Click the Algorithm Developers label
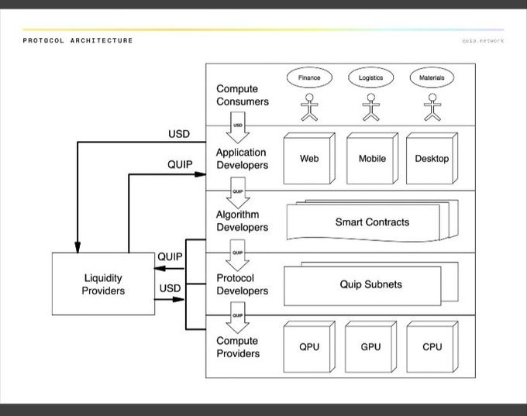Viewport: 527px width, 416px height. point(242,221)
